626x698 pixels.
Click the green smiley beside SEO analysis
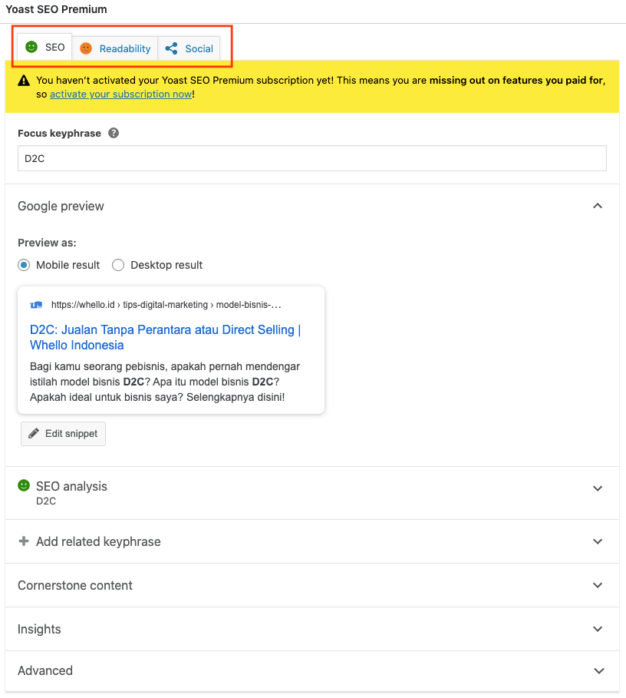[x=24, y=485]
